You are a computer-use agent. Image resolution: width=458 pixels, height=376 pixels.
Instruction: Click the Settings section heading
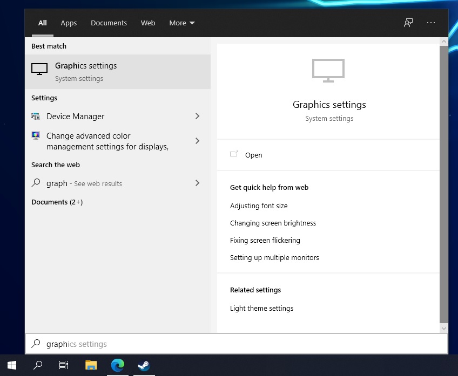[x=44, y=98]
